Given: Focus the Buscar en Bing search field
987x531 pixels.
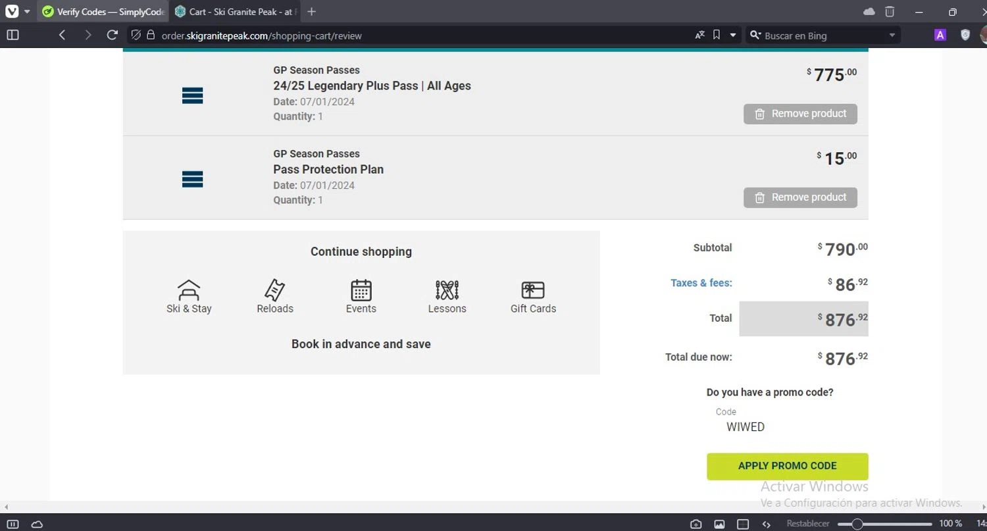Looking at the screenshot, I should click(824, 36).
